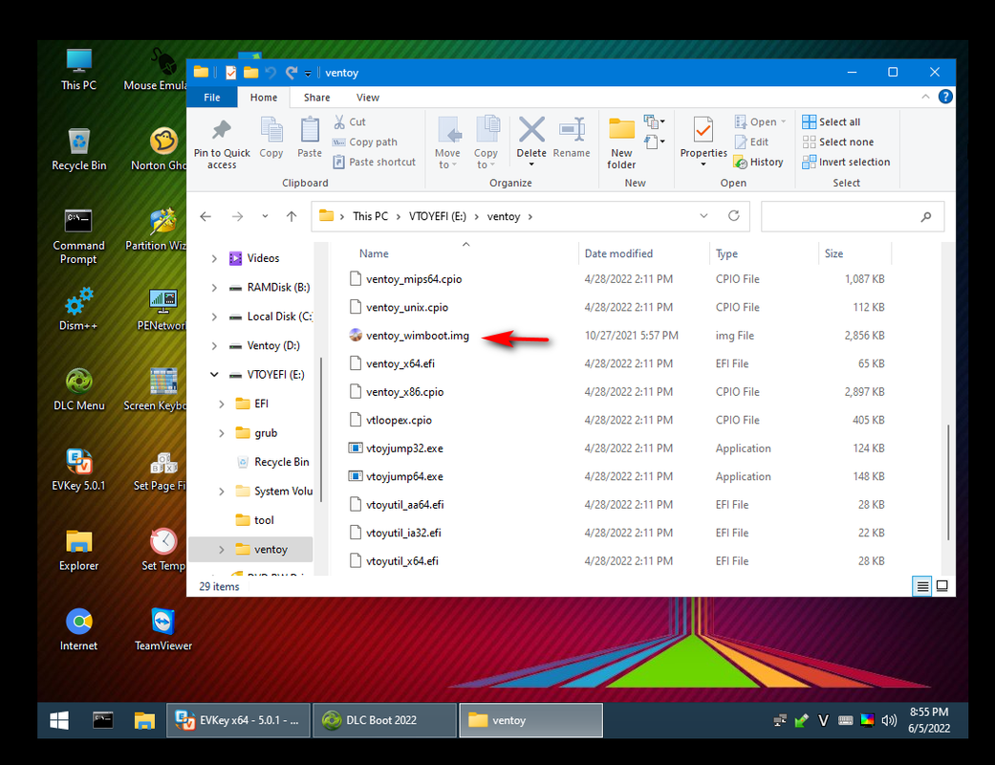Expand the Videos tree node

pyautogui.click(x=214, y=258)
